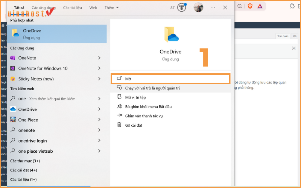Expand OneNote for Windows 10 chevron

[x=99, y=68]
